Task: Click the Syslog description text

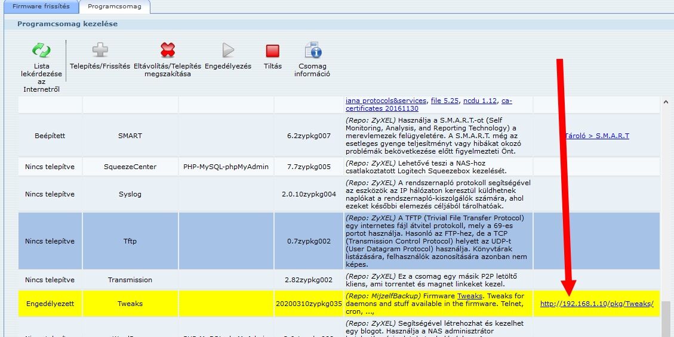Action: click(x=438, y=194)
